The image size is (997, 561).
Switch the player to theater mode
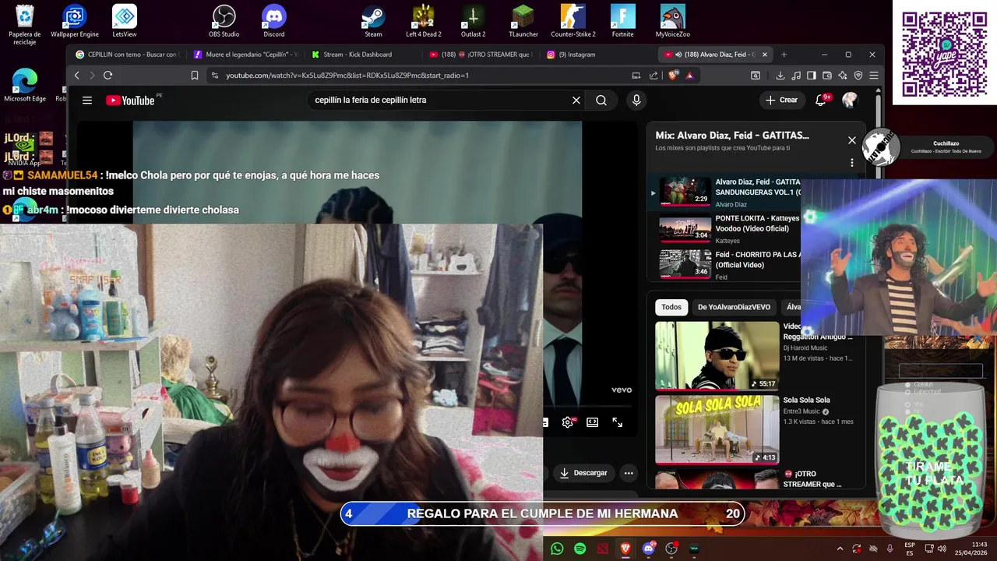[x=593, y=422]
